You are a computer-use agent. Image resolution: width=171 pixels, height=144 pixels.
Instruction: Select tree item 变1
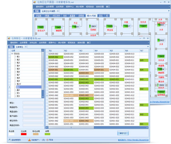(x=18, y=93)
